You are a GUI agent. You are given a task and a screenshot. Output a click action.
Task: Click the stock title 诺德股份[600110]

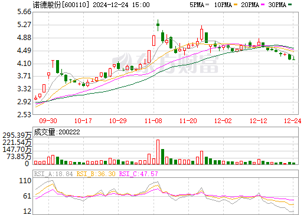tap(61, 5)
